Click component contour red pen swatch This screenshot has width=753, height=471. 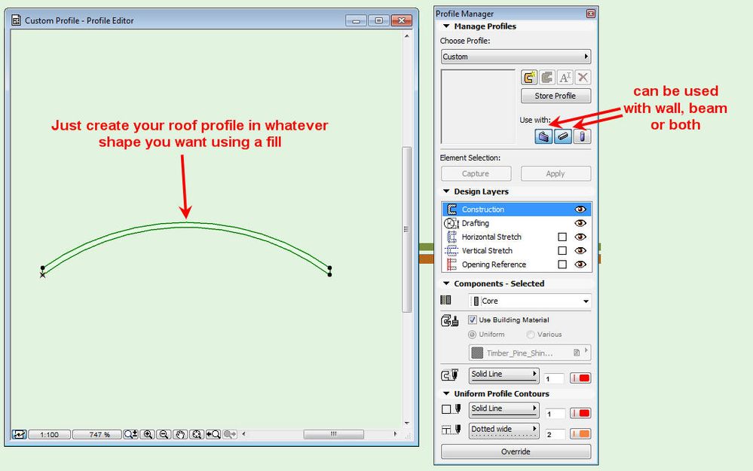[x=580, y=378]
